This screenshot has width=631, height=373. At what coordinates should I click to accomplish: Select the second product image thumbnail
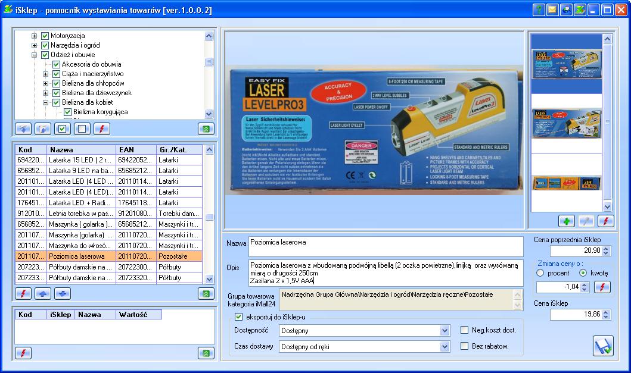(x=565, y=123)
